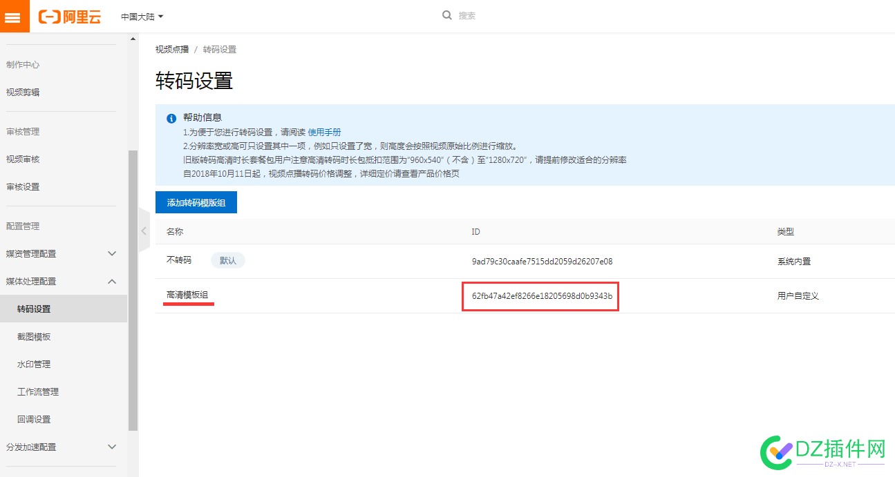Click the 用户自定义 type cell
This screenshot has width=895, height=477.
pyautogui.click(x=798, y=295)
